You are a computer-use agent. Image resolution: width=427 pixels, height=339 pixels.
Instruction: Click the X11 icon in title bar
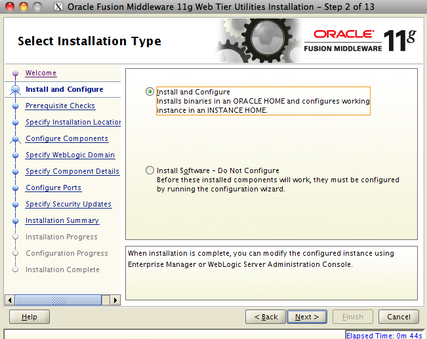coord(58,7)
